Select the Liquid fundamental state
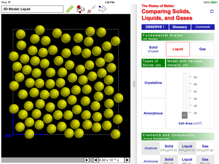 178,49
